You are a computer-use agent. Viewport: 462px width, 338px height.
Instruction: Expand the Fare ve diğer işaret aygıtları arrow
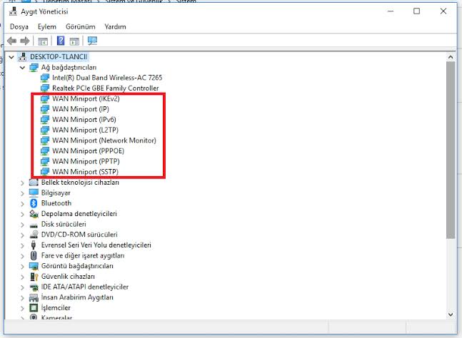[22, 256]
